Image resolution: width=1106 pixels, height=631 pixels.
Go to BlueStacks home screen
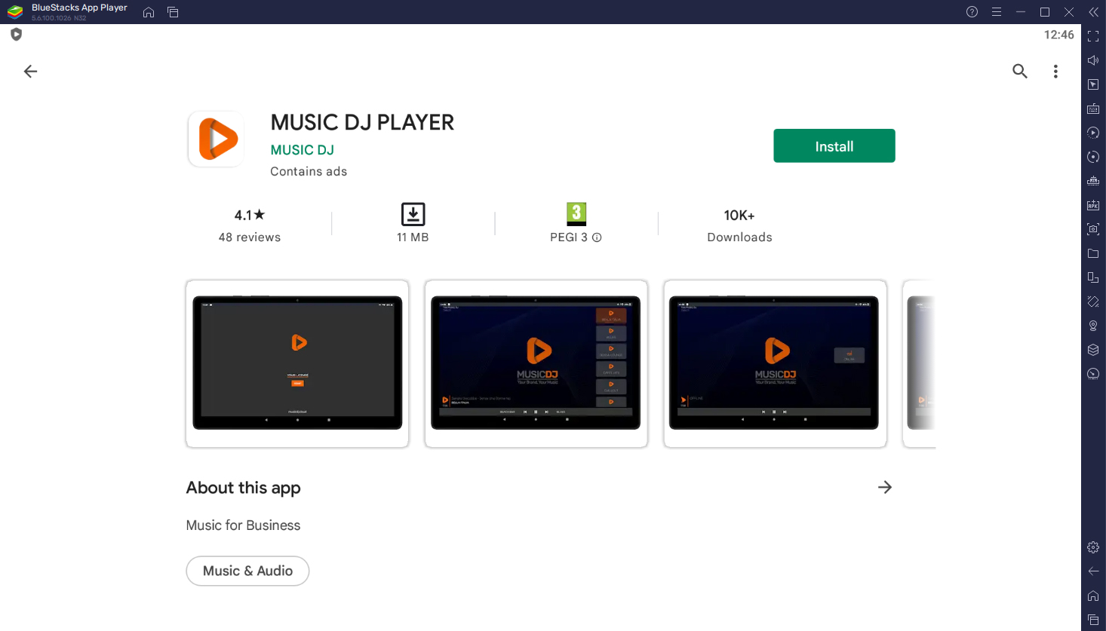pos(149,12)
